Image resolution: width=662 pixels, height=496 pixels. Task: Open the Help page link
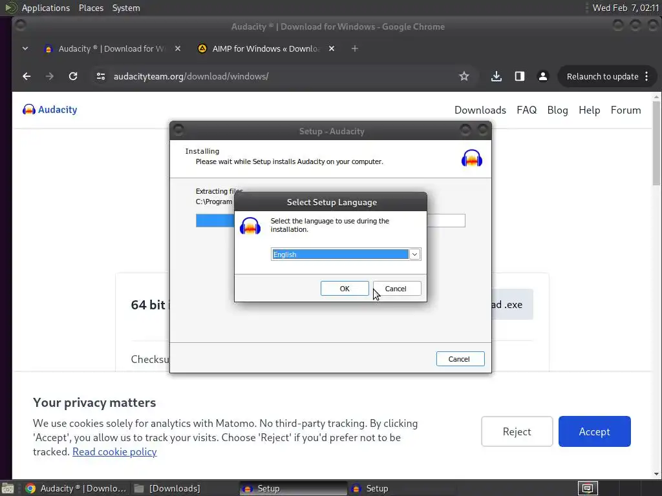(x=589, y=110)
